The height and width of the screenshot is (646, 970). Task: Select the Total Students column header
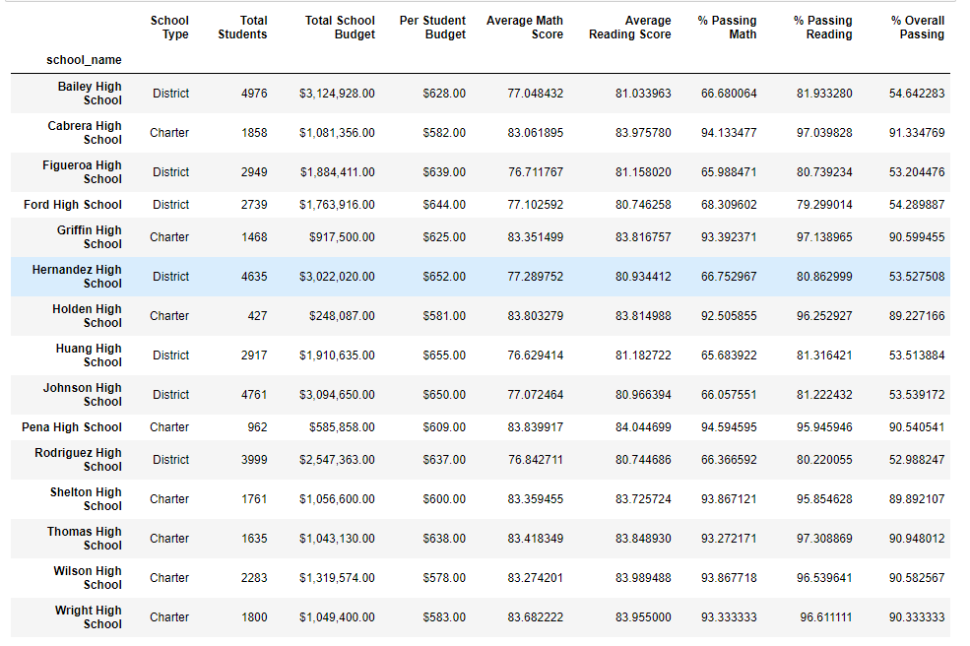(242, 28)
